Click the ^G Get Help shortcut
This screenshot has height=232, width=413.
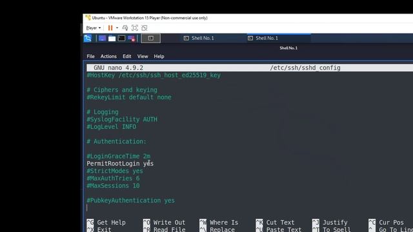click(106, 222)
